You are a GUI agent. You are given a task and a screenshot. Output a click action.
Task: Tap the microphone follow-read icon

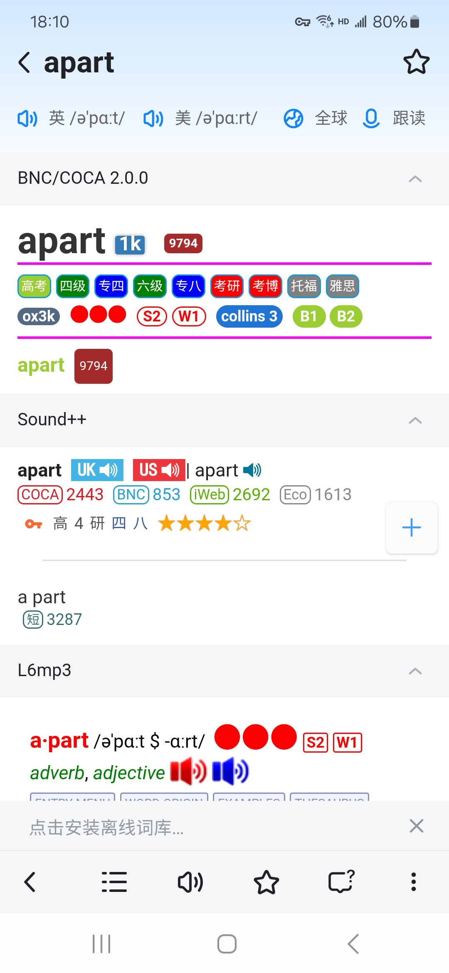(x=371, y=119)
